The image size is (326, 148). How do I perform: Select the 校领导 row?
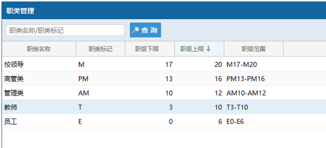coord(164,65)
